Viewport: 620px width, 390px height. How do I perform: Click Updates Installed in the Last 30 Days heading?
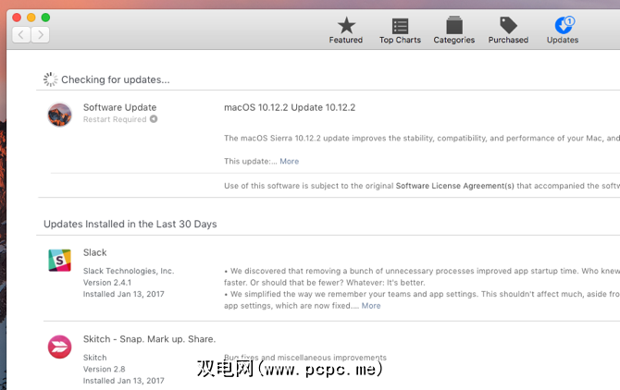tap(130, 224)
